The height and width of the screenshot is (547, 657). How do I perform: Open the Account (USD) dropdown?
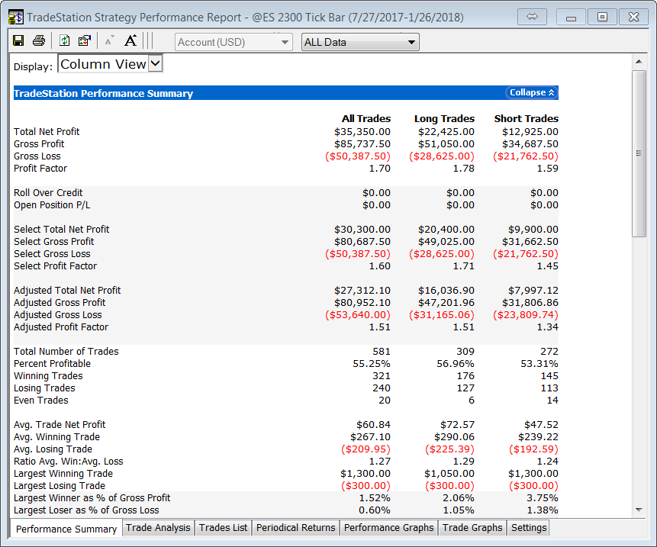point(233,42)
